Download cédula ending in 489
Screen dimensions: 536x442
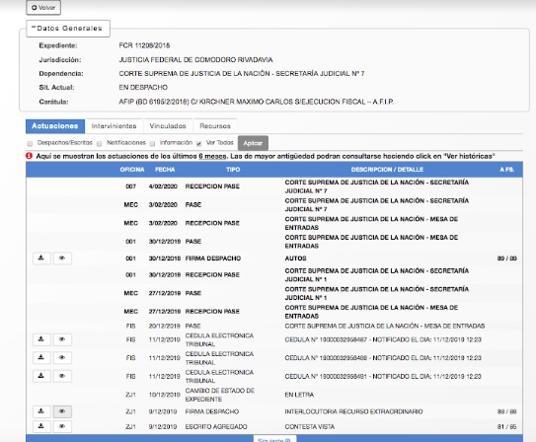click(x=41, y=357)
